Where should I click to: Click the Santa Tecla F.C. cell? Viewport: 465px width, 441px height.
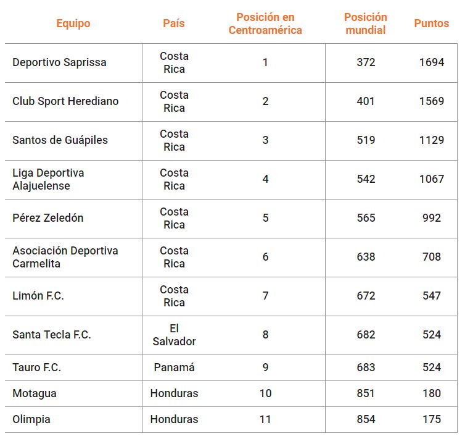click(52, 335)
